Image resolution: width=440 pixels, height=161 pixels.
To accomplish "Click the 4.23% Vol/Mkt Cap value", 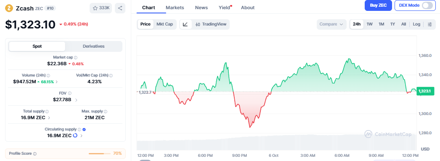I will tap(94, 82).
